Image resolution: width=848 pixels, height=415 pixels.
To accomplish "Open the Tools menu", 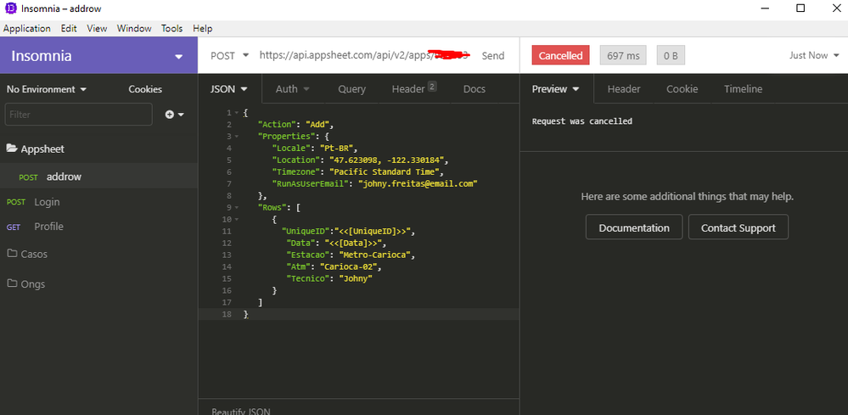I will tap(172, 29).
